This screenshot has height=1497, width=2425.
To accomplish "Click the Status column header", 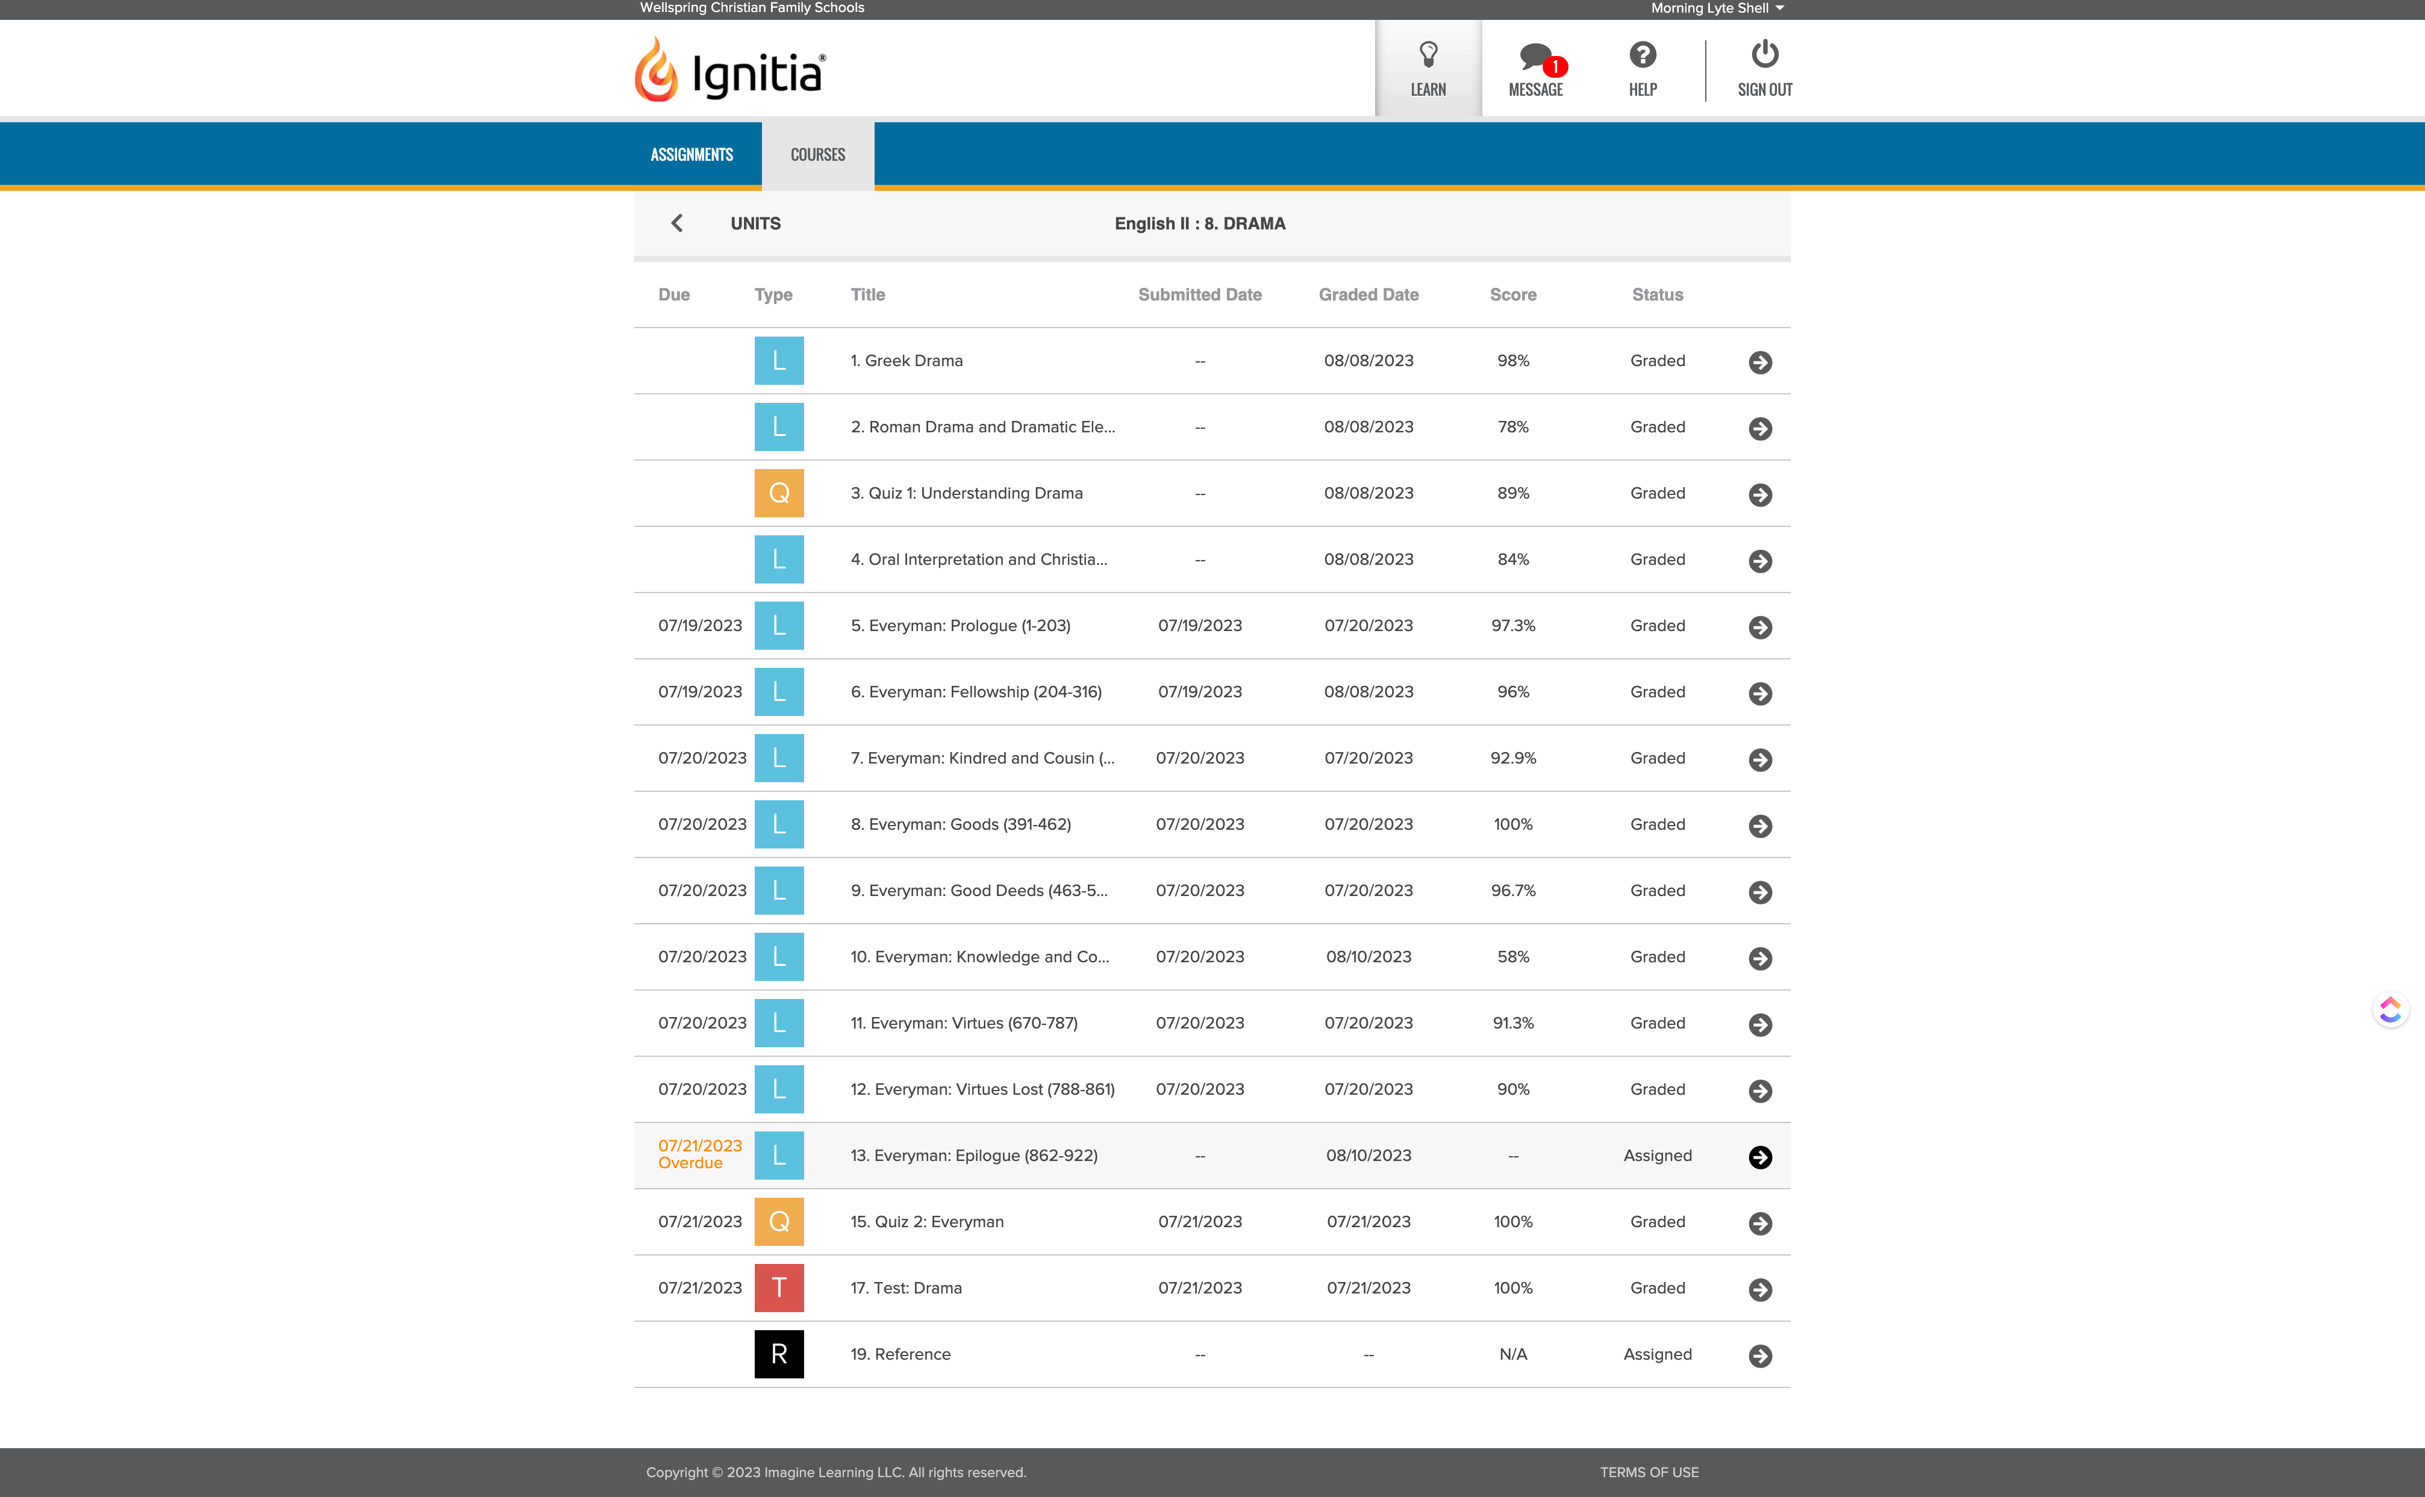I will pyautogui.click(x=1658, y=295).
